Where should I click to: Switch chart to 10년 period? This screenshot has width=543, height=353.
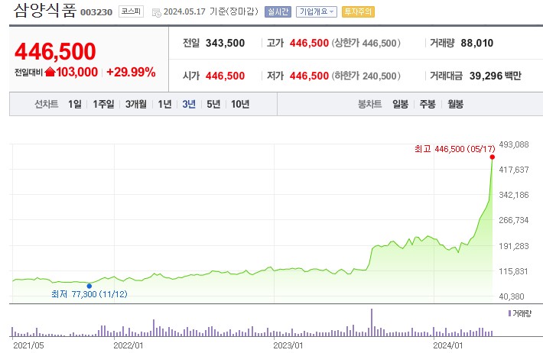pyautogui.click(x=240, y=104)
